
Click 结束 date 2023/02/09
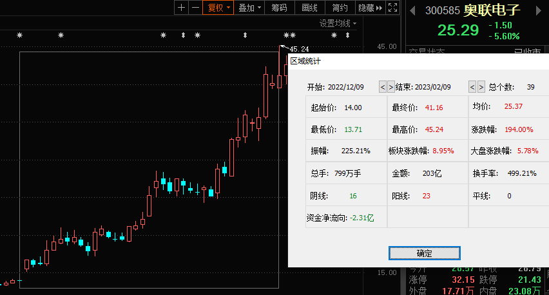click(433, 87)
